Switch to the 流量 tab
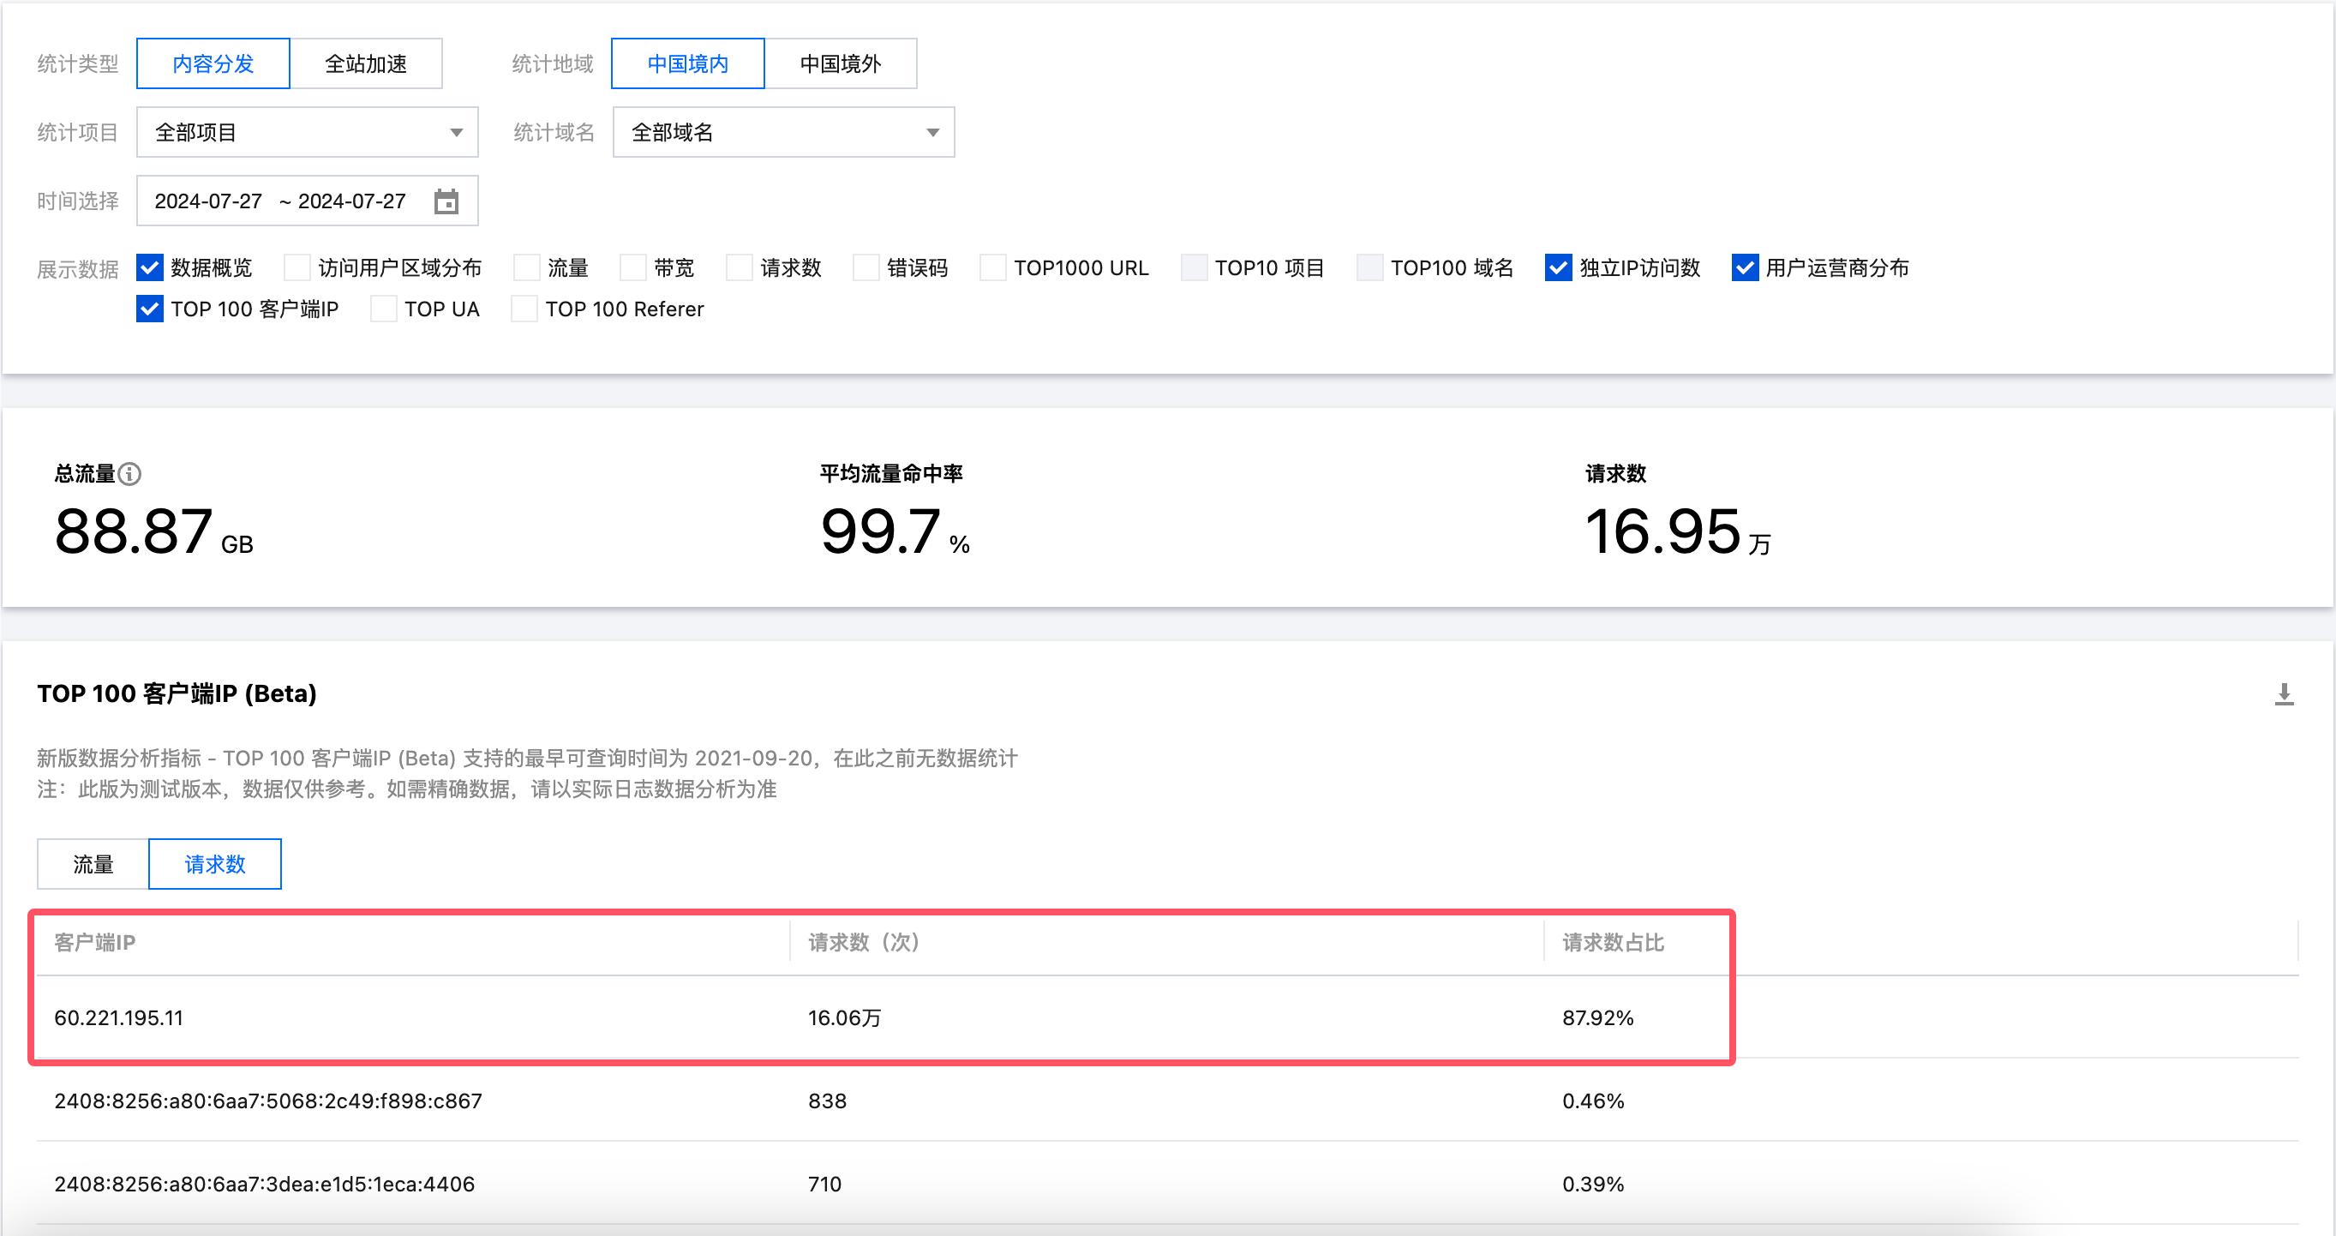2336x1236 pixels. point(93,864)
